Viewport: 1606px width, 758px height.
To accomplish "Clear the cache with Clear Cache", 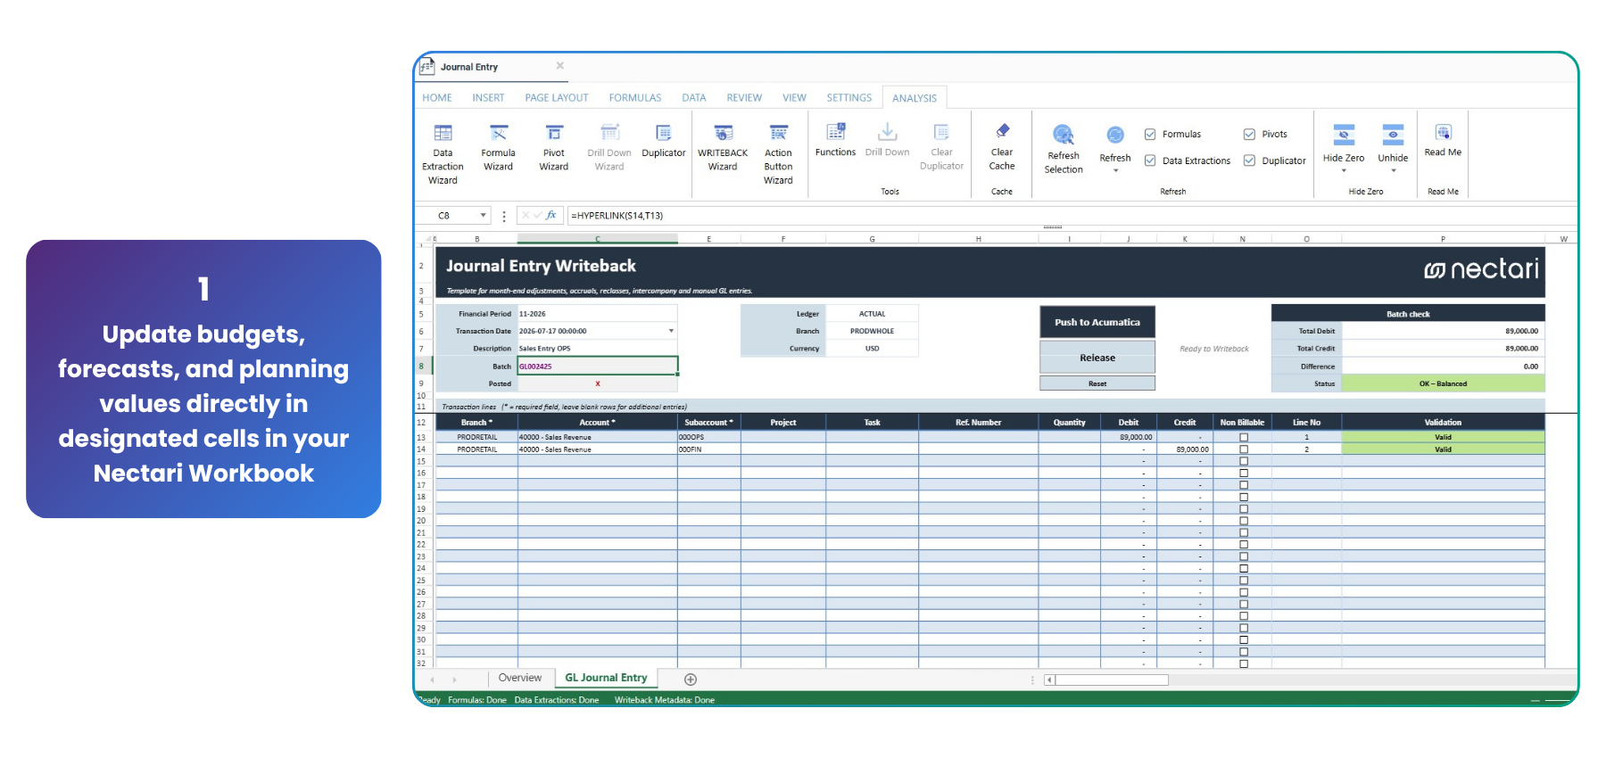I will click(x=1002, y=147).
